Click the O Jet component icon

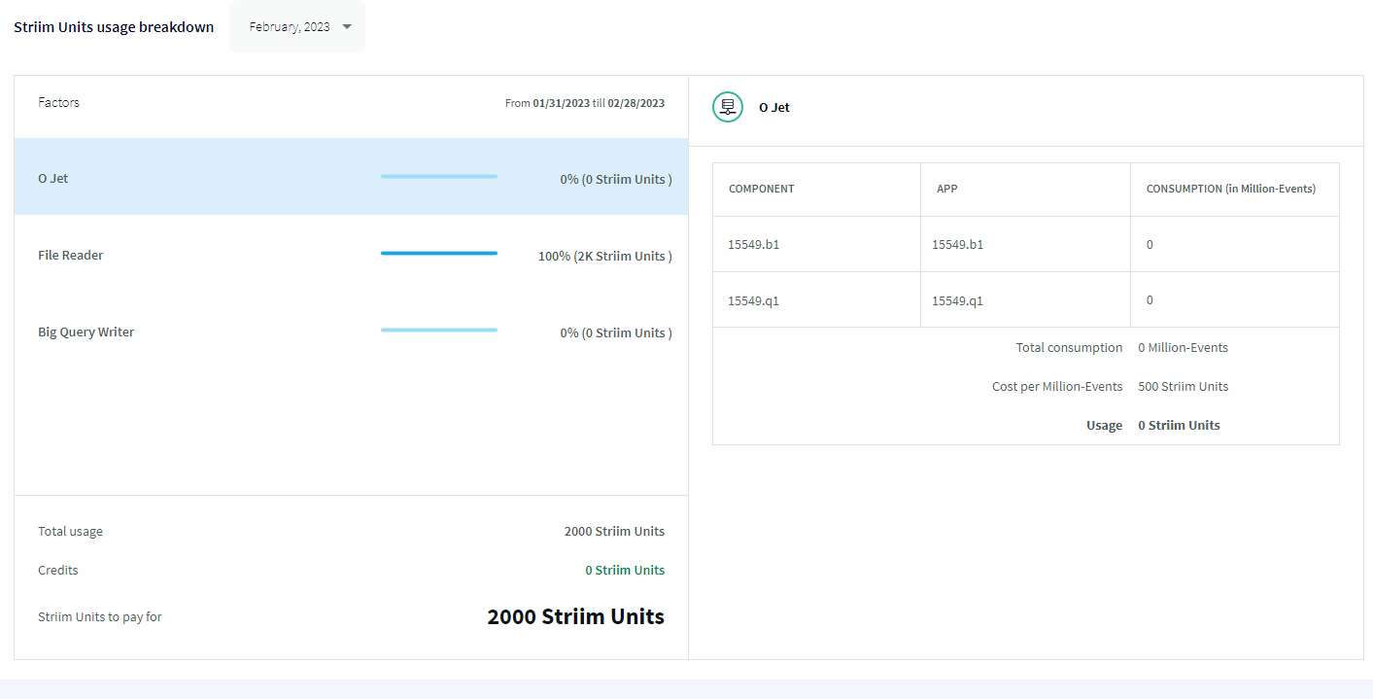[728, 107]
